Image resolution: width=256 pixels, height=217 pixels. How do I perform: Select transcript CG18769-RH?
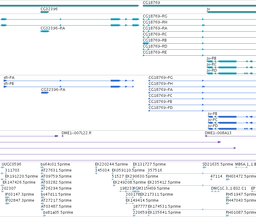point(155,22)
